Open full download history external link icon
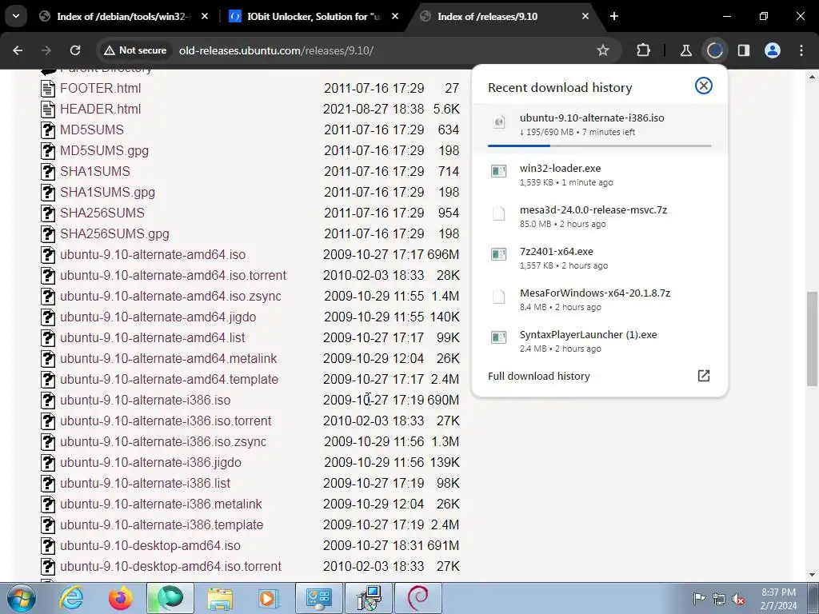The width and height of the screenshot is (819, 614). tap(704, 376)
